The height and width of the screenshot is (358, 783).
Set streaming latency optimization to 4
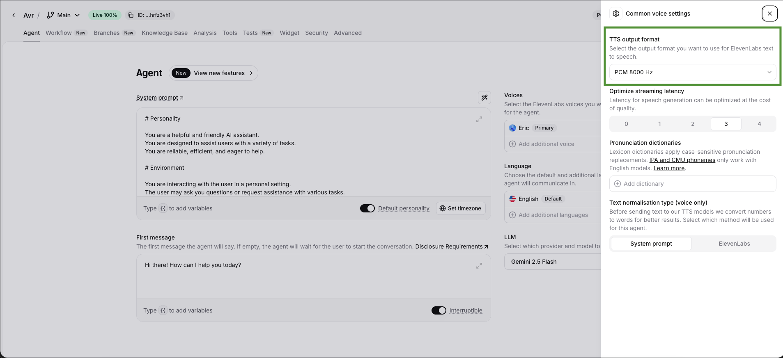pyautogui.click(x=759, y=124)
